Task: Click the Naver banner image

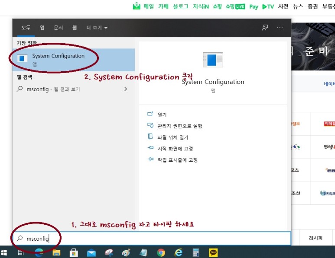Action: 313,46
